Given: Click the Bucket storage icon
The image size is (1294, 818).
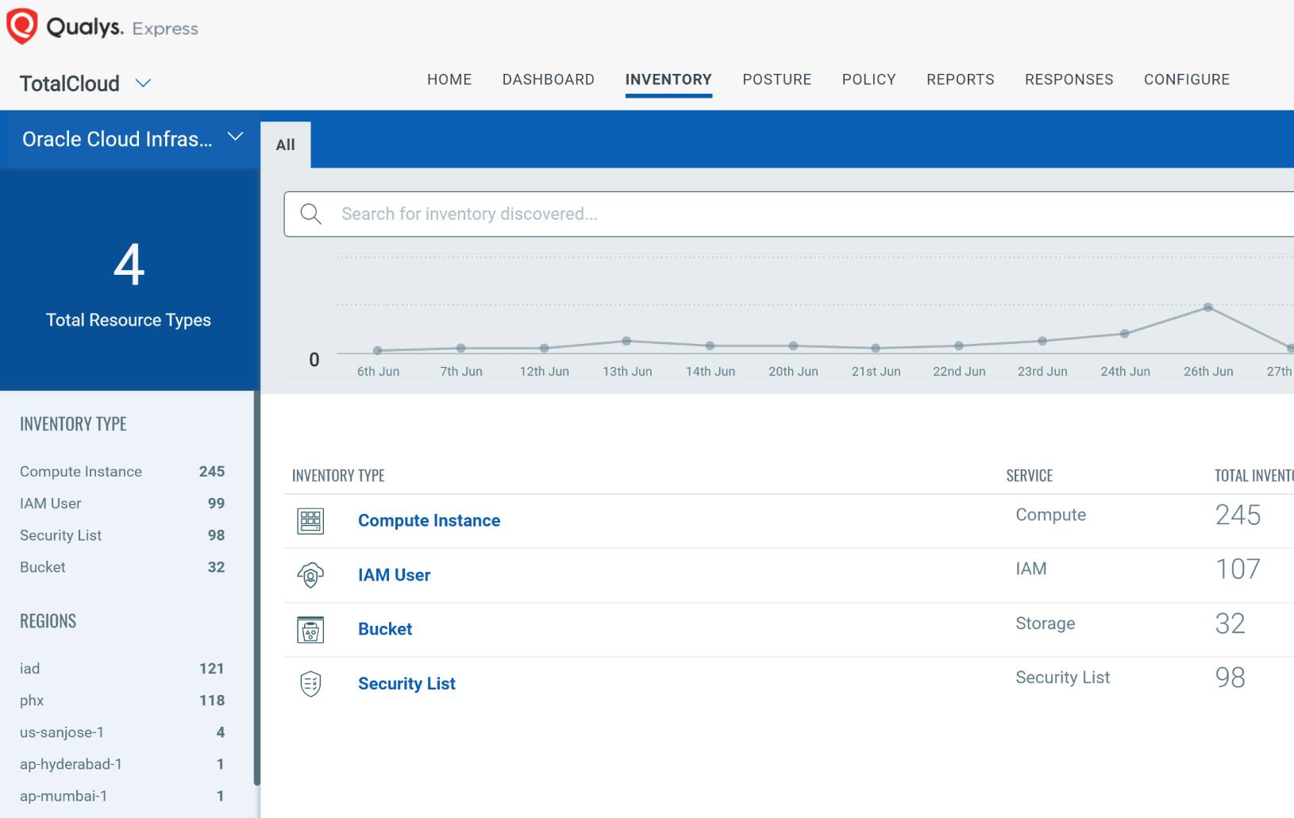Looking at the screenshot, I should coord(311,629).
